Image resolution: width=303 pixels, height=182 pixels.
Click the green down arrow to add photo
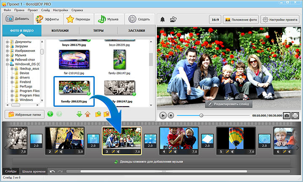click(x=80, y=114)
